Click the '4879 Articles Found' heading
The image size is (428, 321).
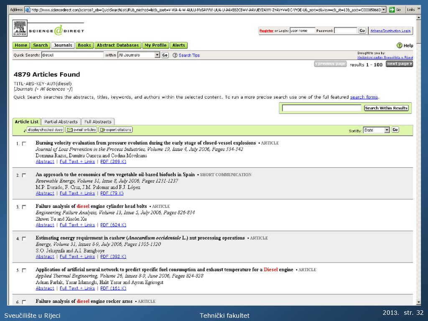point(47,74)
